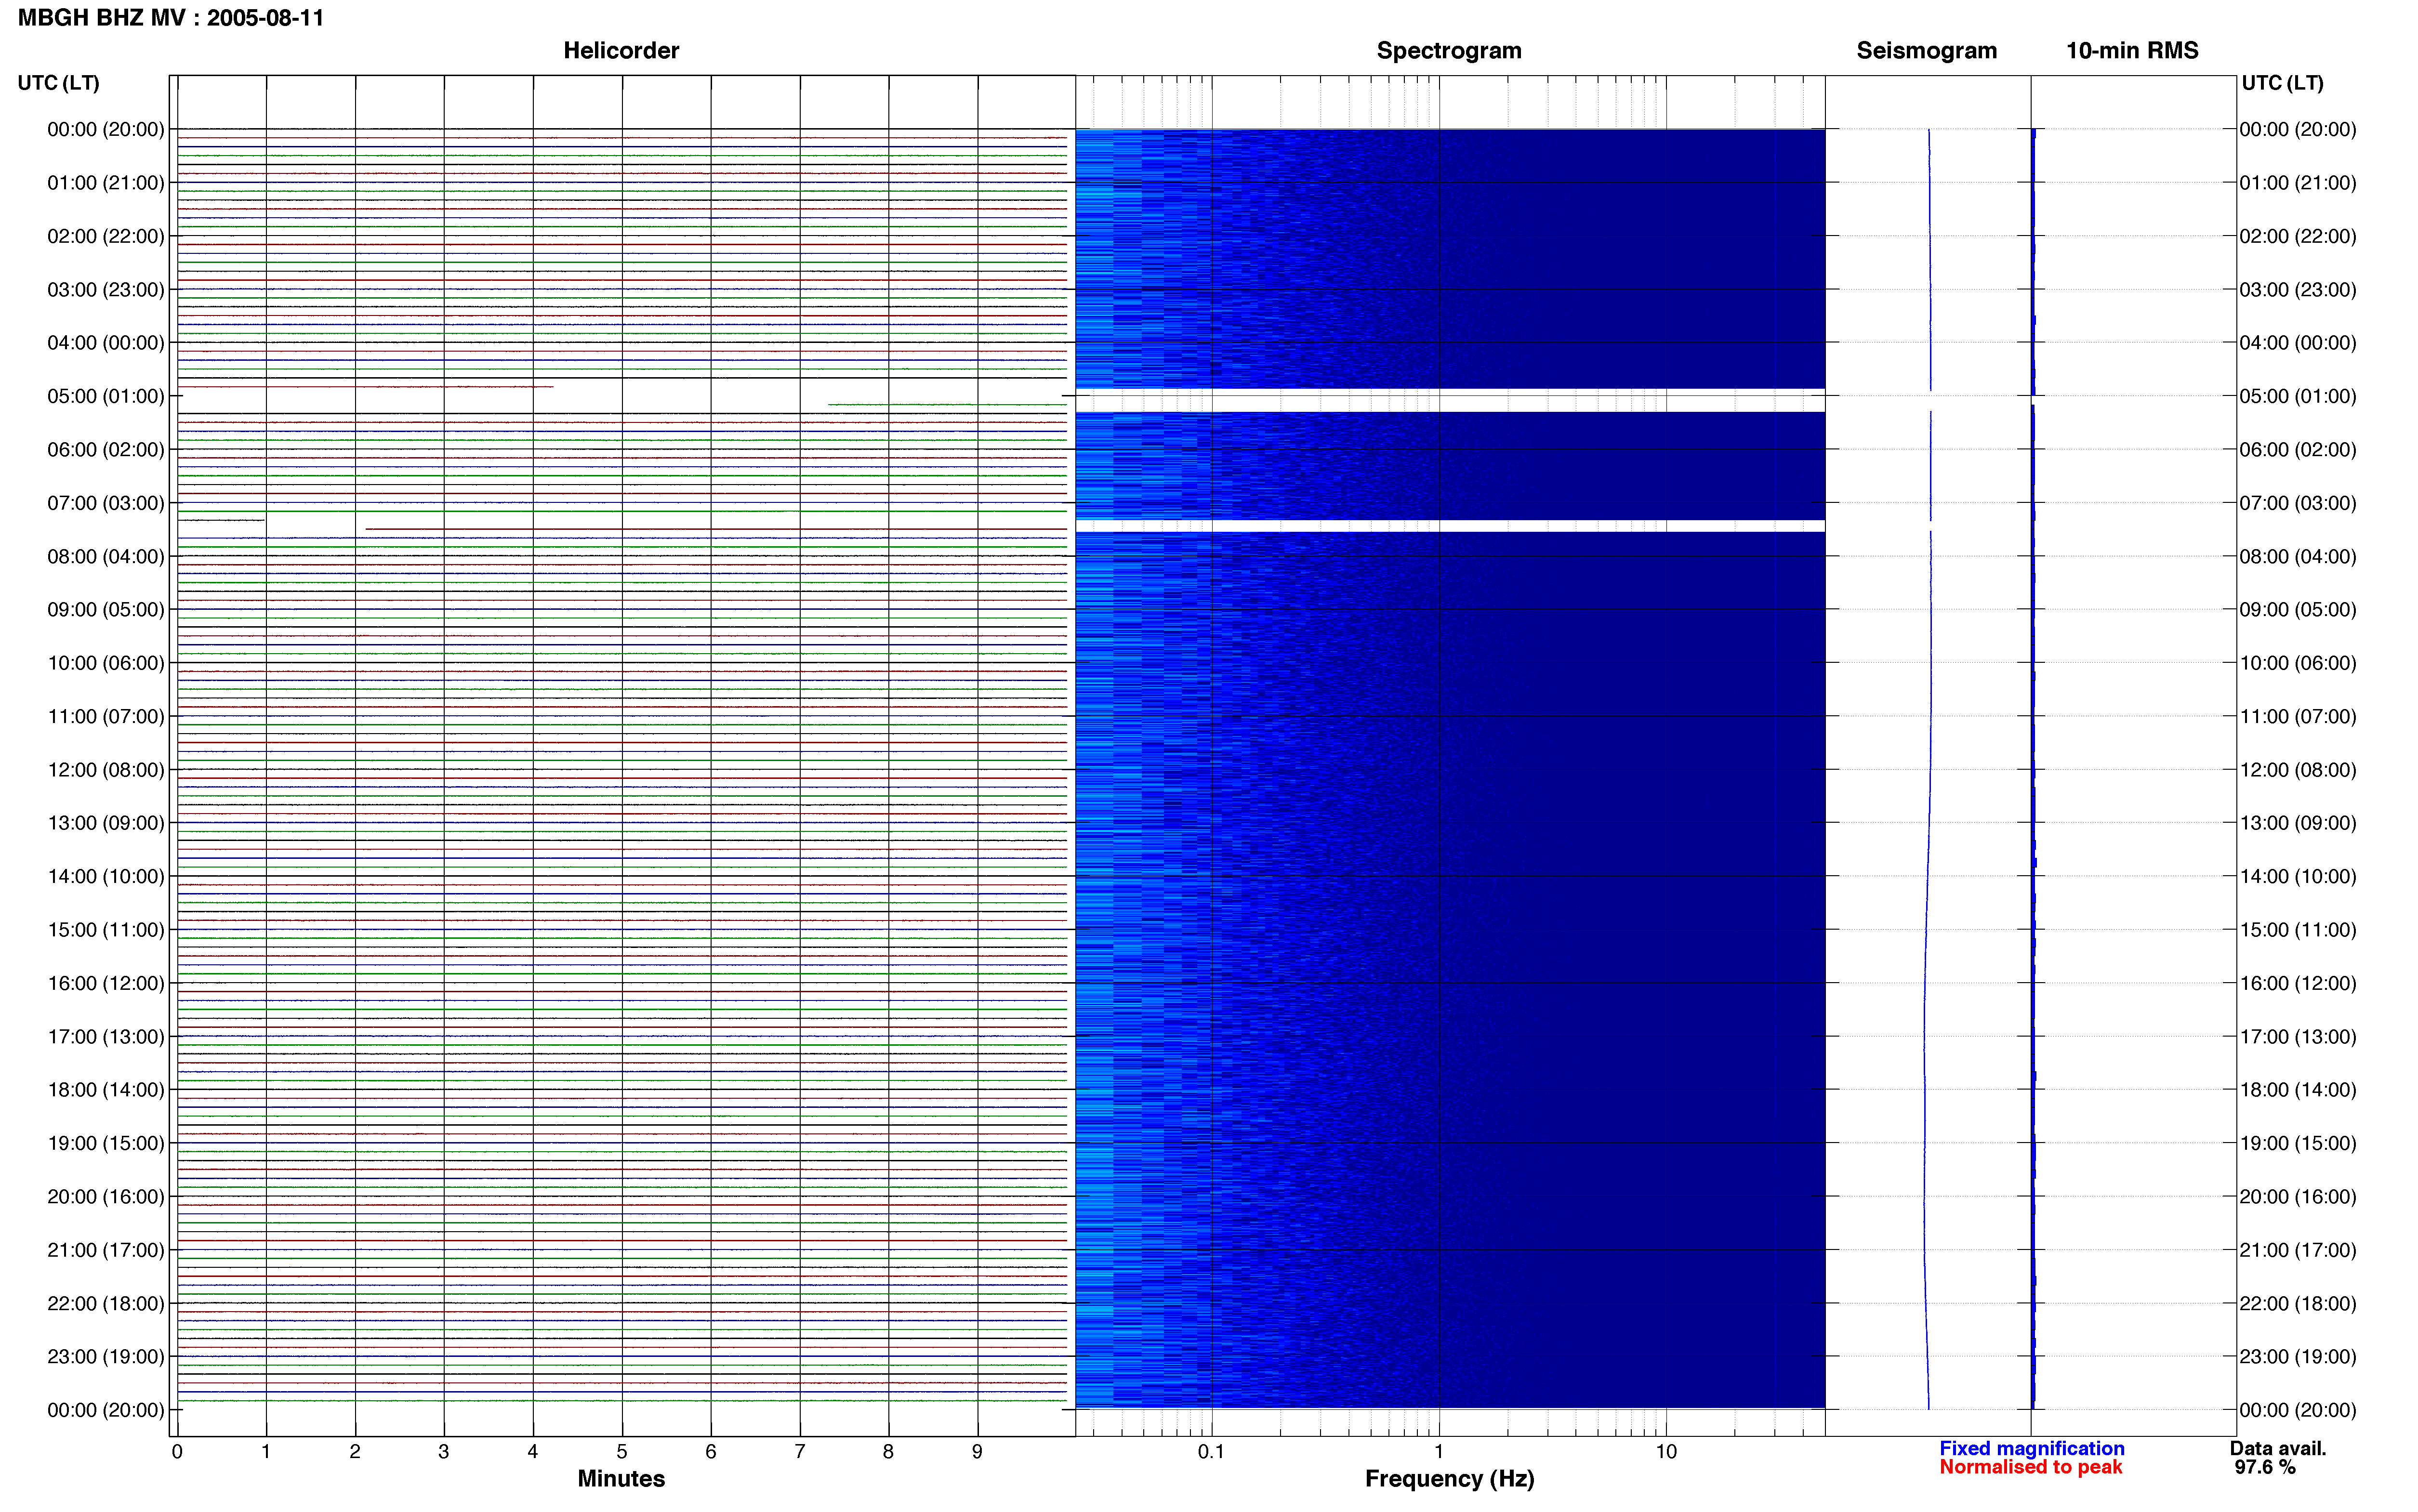Screen dimensions: 2418x1512
Task: Click the 5 tick on the Minutes axis
Action: coord(622,1451)
